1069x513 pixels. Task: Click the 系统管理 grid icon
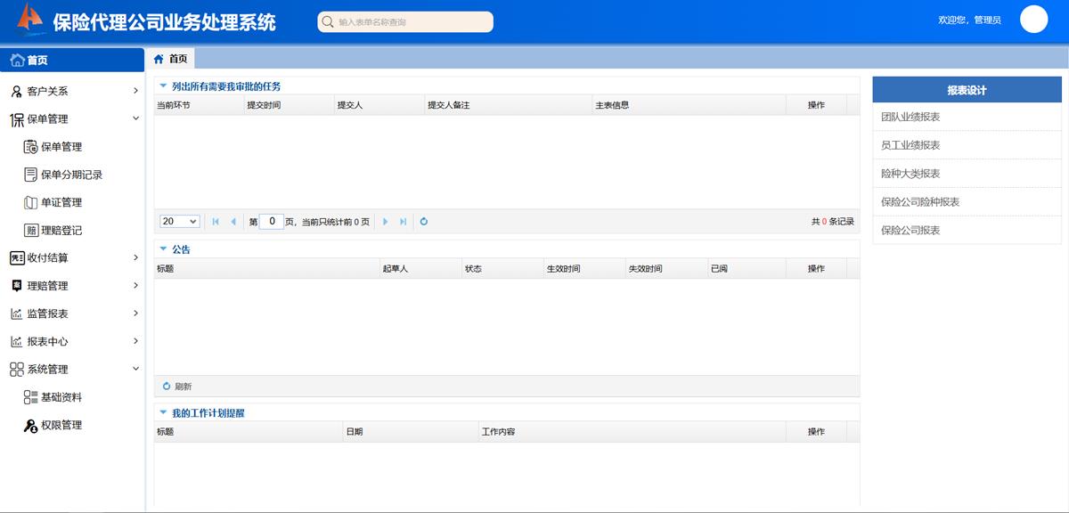(x=17, y=369)
